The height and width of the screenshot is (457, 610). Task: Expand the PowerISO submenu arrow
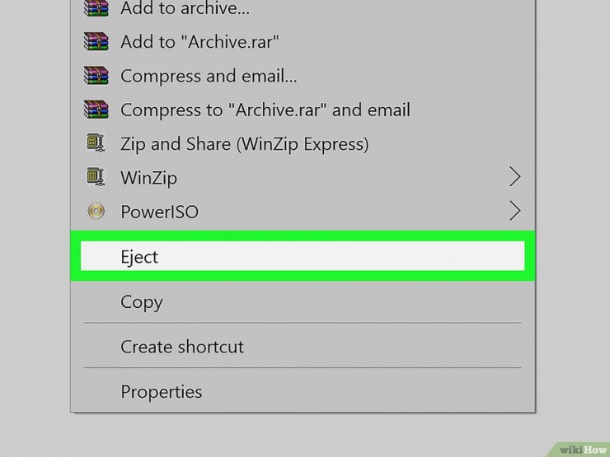pos(514,211)
